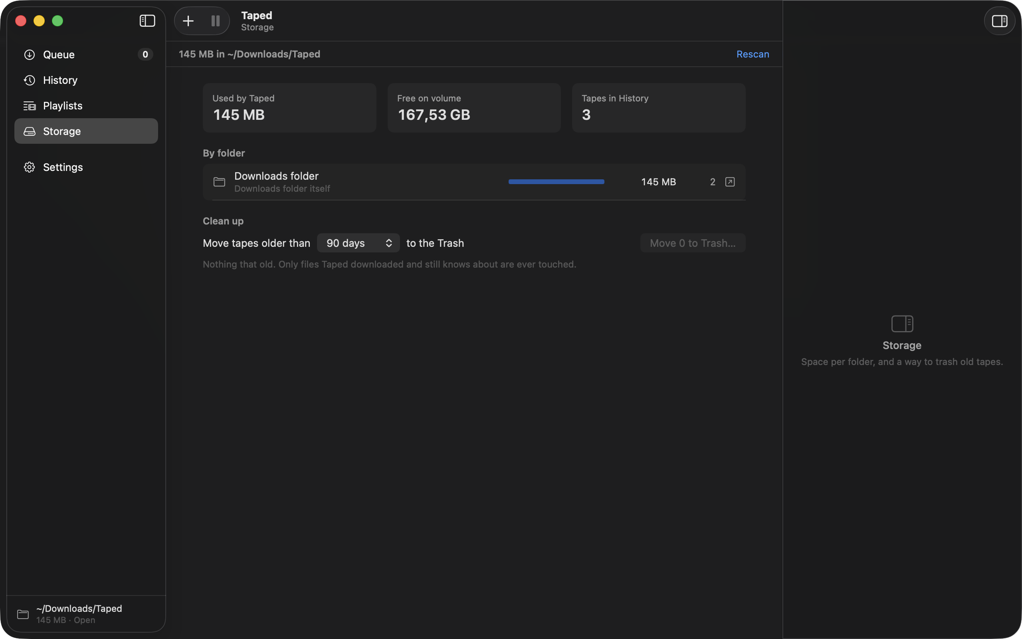Image resolution: width=1022 pixels, height=639 pixels.
Task: Click the Tapes in History card
Action: click(658, 108)
